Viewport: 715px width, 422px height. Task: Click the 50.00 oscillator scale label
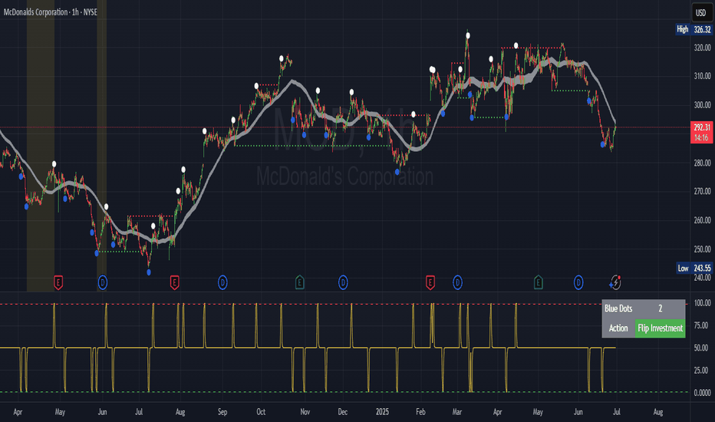[702, 348]
